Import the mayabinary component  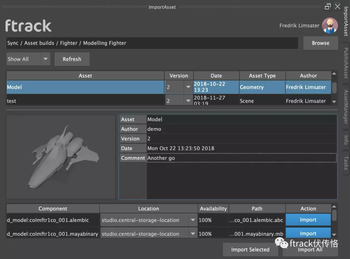tap(308, 233)
